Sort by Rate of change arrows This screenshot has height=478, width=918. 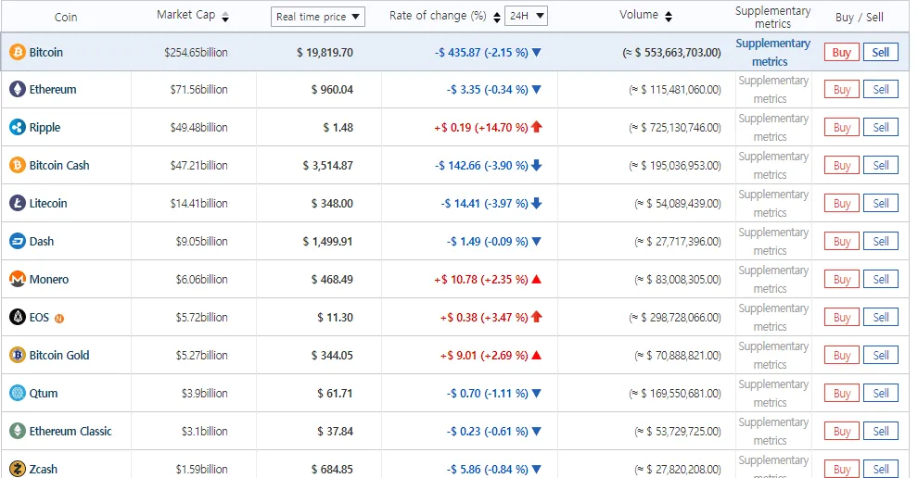coord(496,17)
